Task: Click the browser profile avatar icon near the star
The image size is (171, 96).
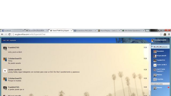Action: click(x=165, y=34)
